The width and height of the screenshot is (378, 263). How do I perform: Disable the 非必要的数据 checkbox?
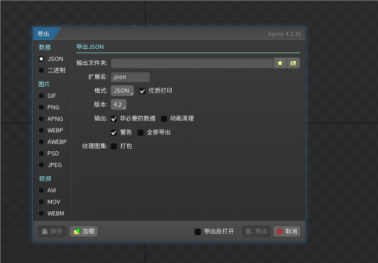pos(114,118)
